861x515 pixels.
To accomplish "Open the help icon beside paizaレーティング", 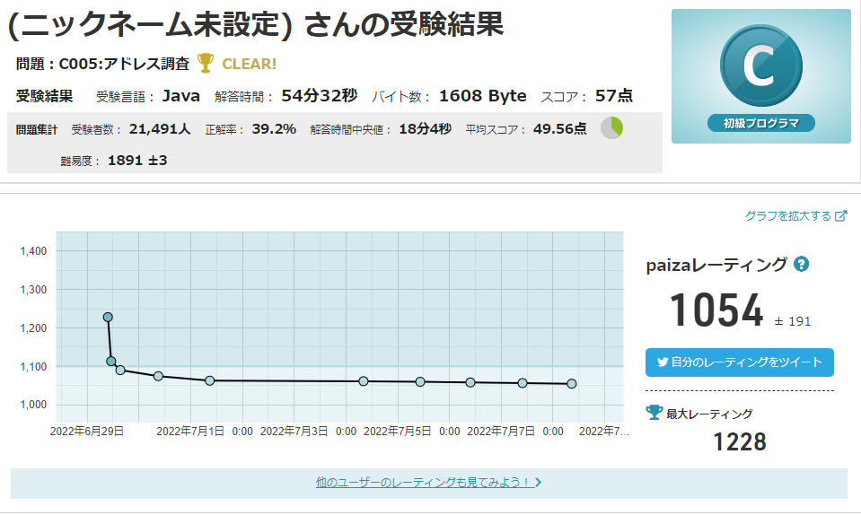I will pyautogui.click(x=802, y=264).
